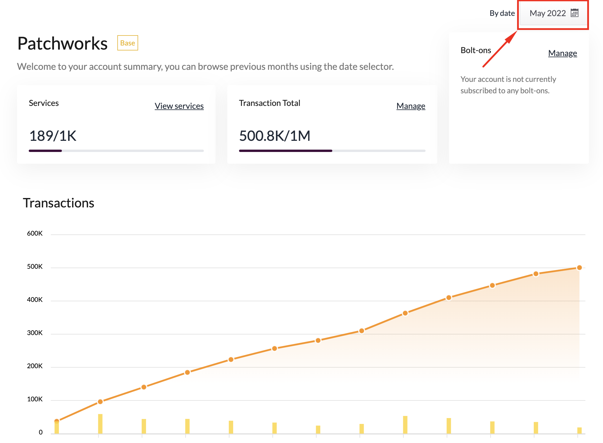Click the Services card title
603x443 pixels.
[44, 103]
